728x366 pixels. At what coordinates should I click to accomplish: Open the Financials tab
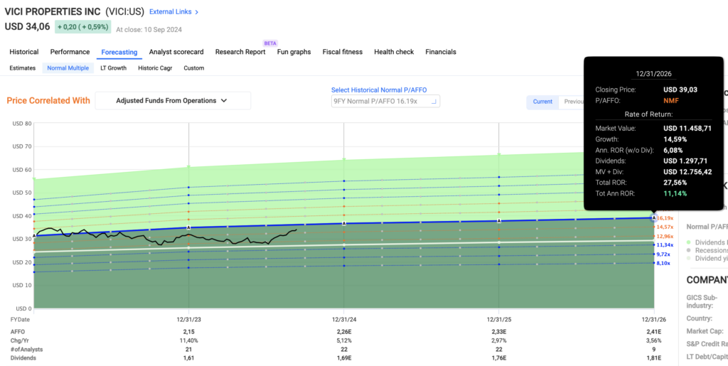coord(441,52)
